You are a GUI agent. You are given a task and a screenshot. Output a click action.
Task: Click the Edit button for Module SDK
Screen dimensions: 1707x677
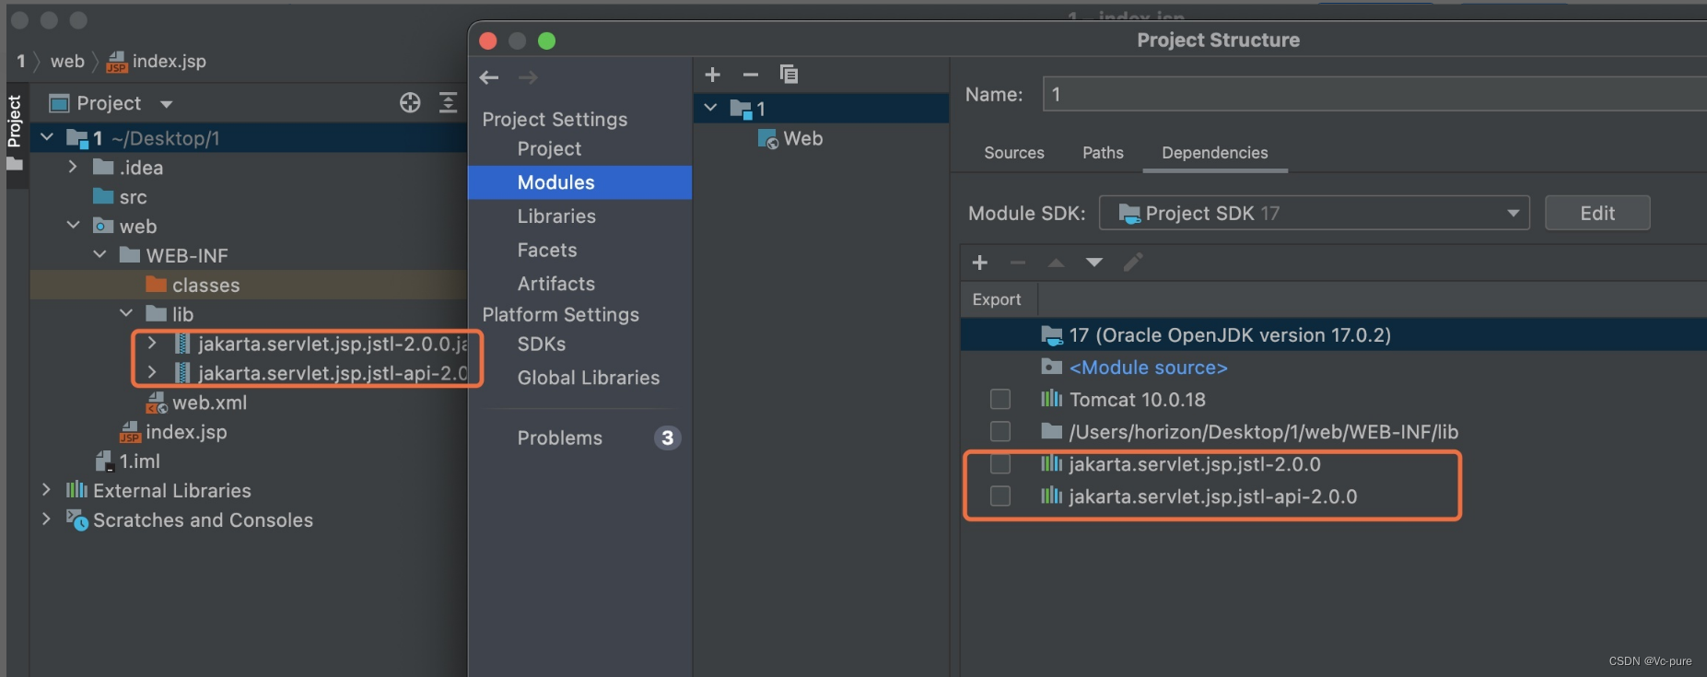tap(1597, 213)
